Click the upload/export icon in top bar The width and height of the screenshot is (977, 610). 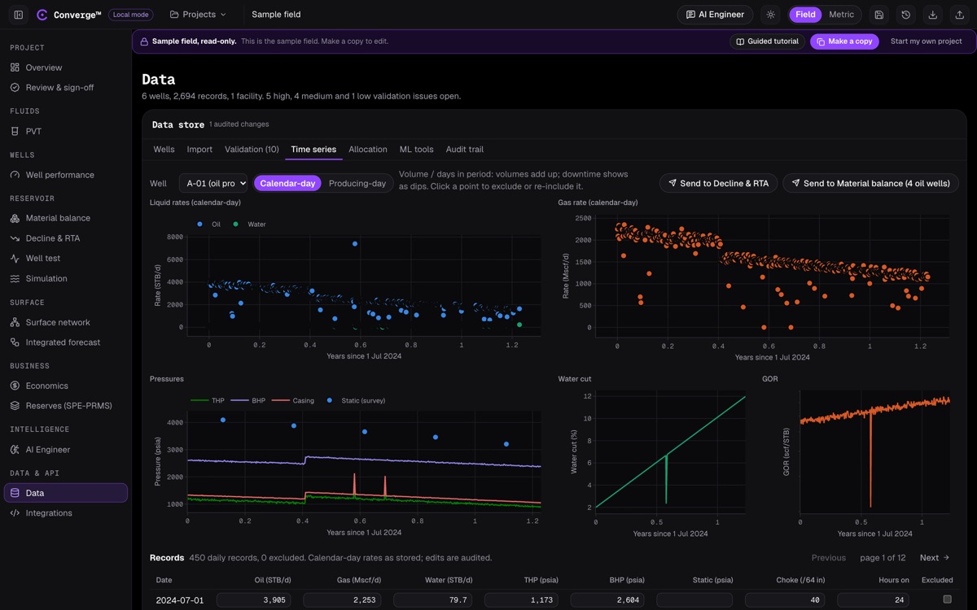click(960, 15)
